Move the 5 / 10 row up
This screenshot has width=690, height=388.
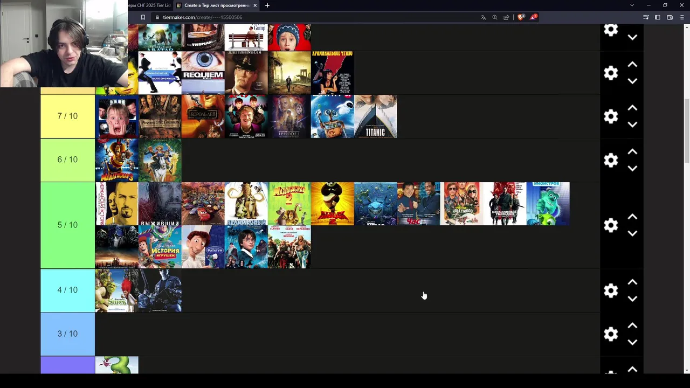pos(632,217)
